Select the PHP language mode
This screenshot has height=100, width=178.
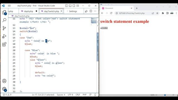coord(85,95)
